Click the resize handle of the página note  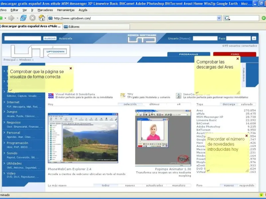click(x=71, y=90)
